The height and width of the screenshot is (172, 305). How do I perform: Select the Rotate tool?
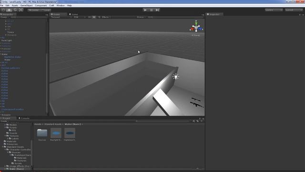coord(15,10)
